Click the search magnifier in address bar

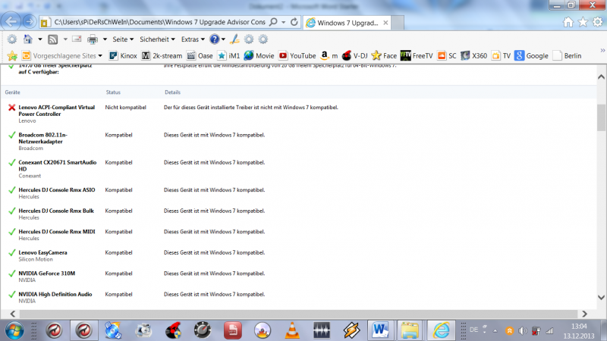pos(273,22)
